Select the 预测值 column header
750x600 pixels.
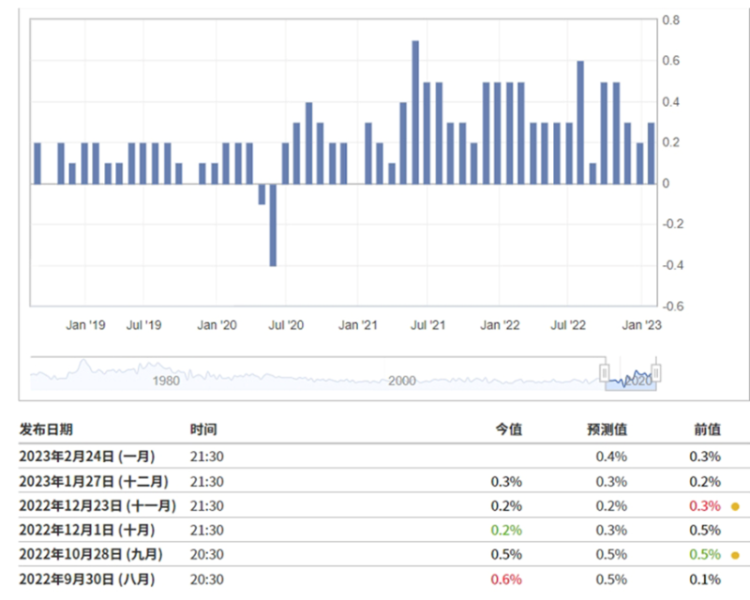coord(607,429)
